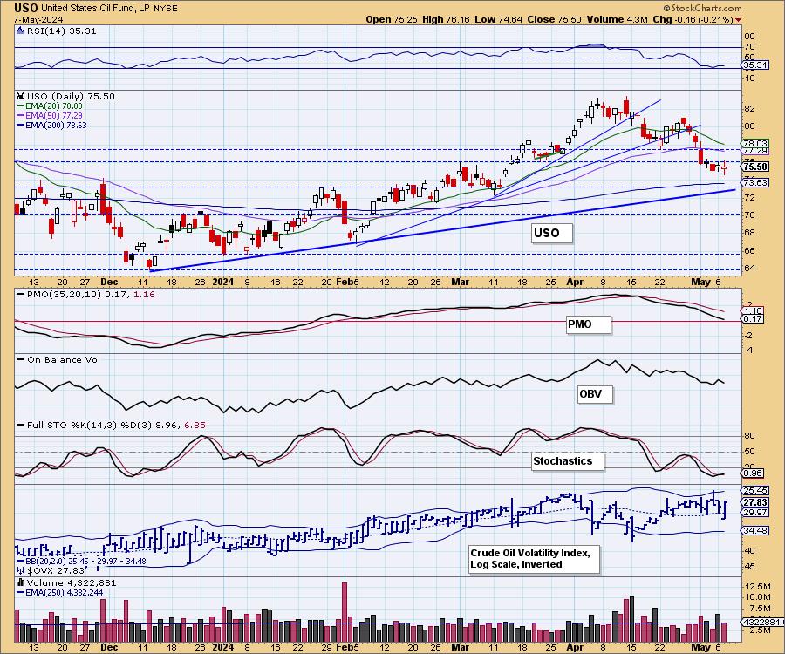Screen dimensions: 785x654
Task: Click the Volume 4,322,881 panel label
Action: [x=72, y=582]
